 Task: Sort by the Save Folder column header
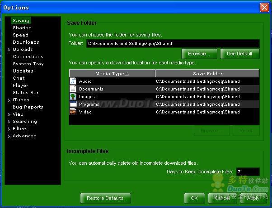tap(207, 73)
